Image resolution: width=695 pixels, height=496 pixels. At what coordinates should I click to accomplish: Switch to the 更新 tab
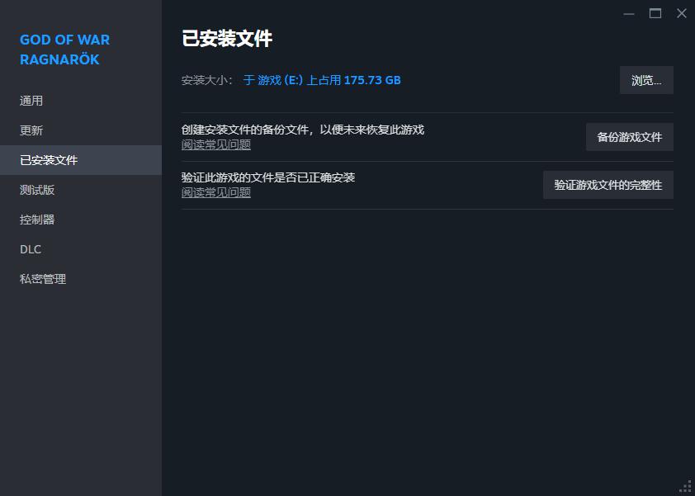click(x=81, y=130)
